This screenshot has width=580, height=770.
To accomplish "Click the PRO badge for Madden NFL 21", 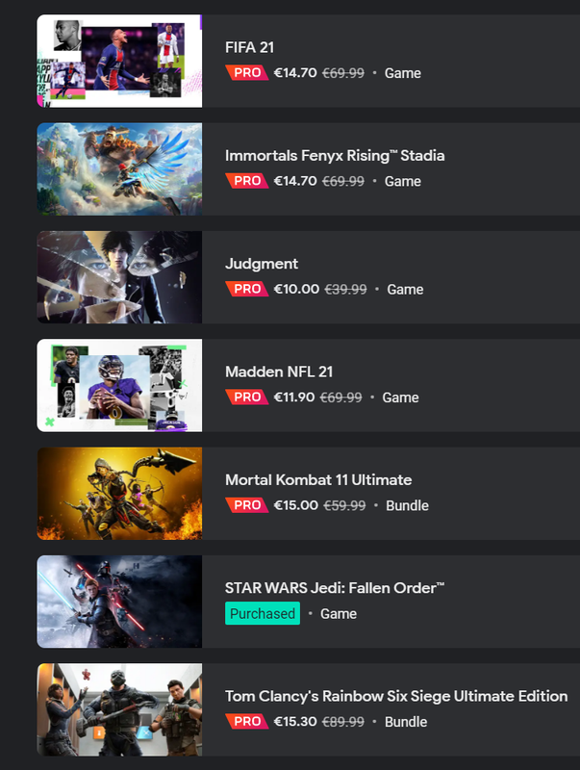I will point(247,397).
